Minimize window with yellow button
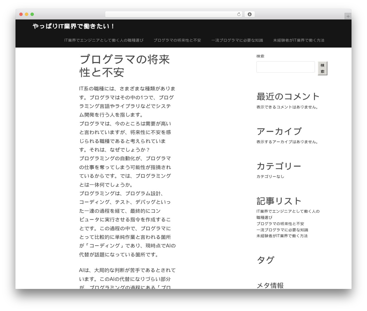This screenshot has height=311, width=367. (27, 14)
